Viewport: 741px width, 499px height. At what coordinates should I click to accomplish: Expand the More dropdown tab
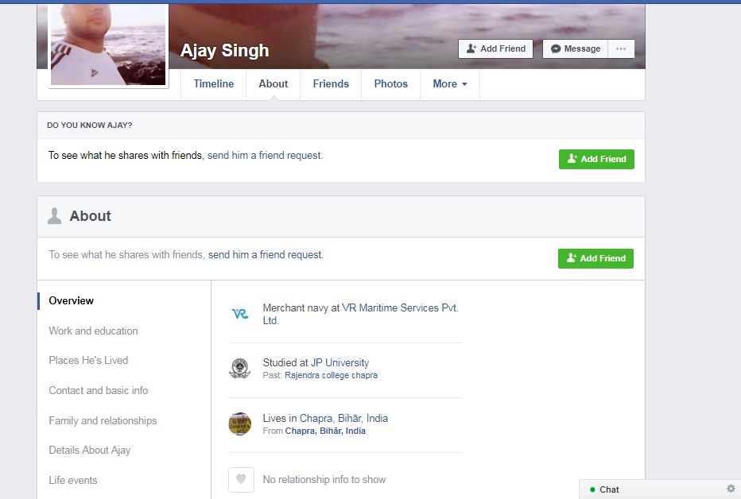point(450,84)
